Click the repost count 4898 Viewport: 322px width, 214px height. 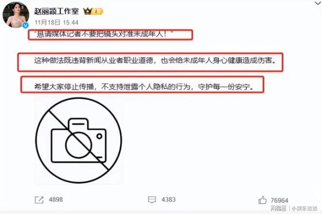click(x=56, y=200)
